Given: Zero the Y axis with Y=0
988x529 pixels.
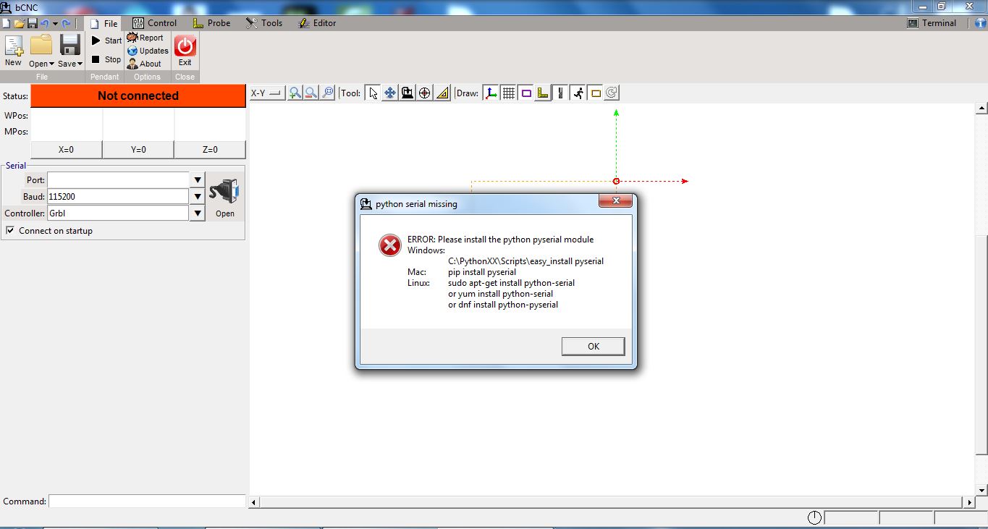Looking at the screenshot, I should point(138,150).
